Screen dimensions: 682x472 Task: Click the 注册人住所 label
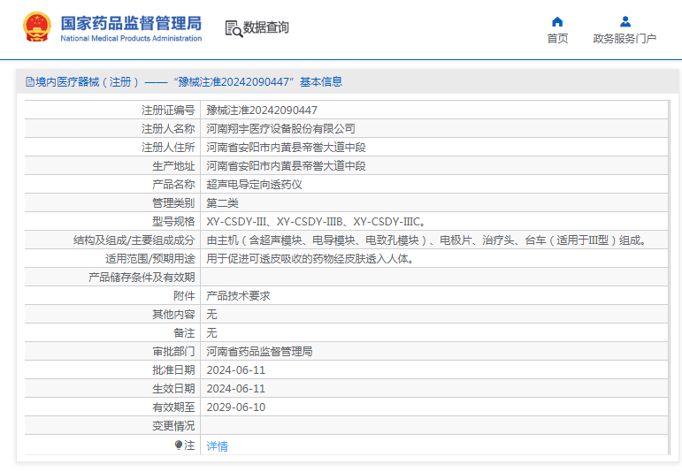[168, 148]
